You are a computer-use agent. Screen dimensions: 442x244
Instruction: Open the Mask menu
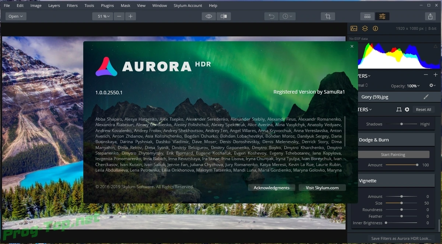coord(126,6)
